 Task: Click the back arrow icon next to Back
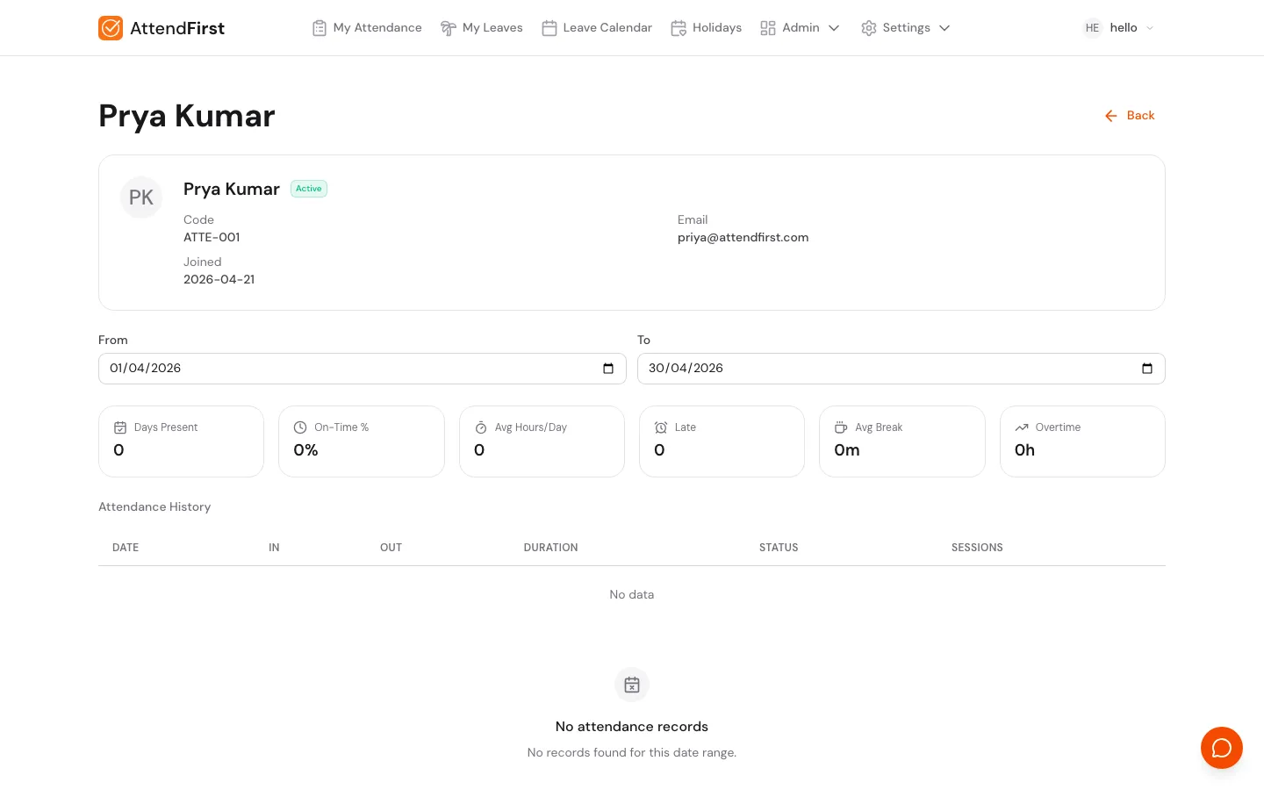tap(1111, 115)
